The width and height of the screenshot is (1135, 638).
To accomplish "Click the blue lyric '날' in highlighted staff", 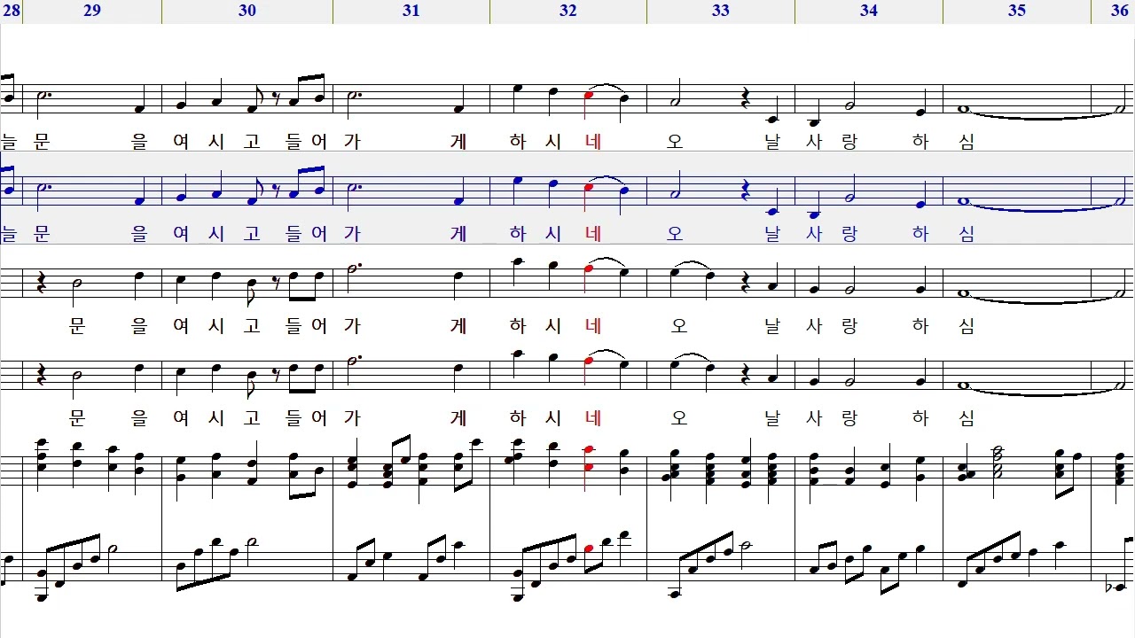I will click(x=772, y=233).
